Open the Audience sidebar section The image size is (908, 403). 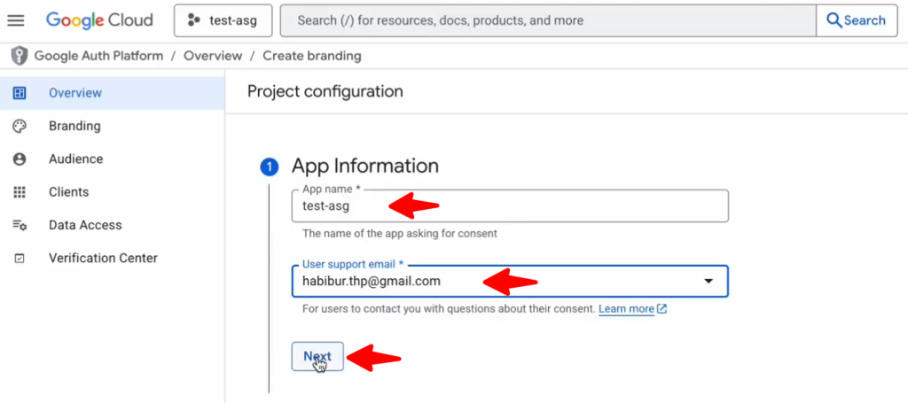tap(75, 159)
